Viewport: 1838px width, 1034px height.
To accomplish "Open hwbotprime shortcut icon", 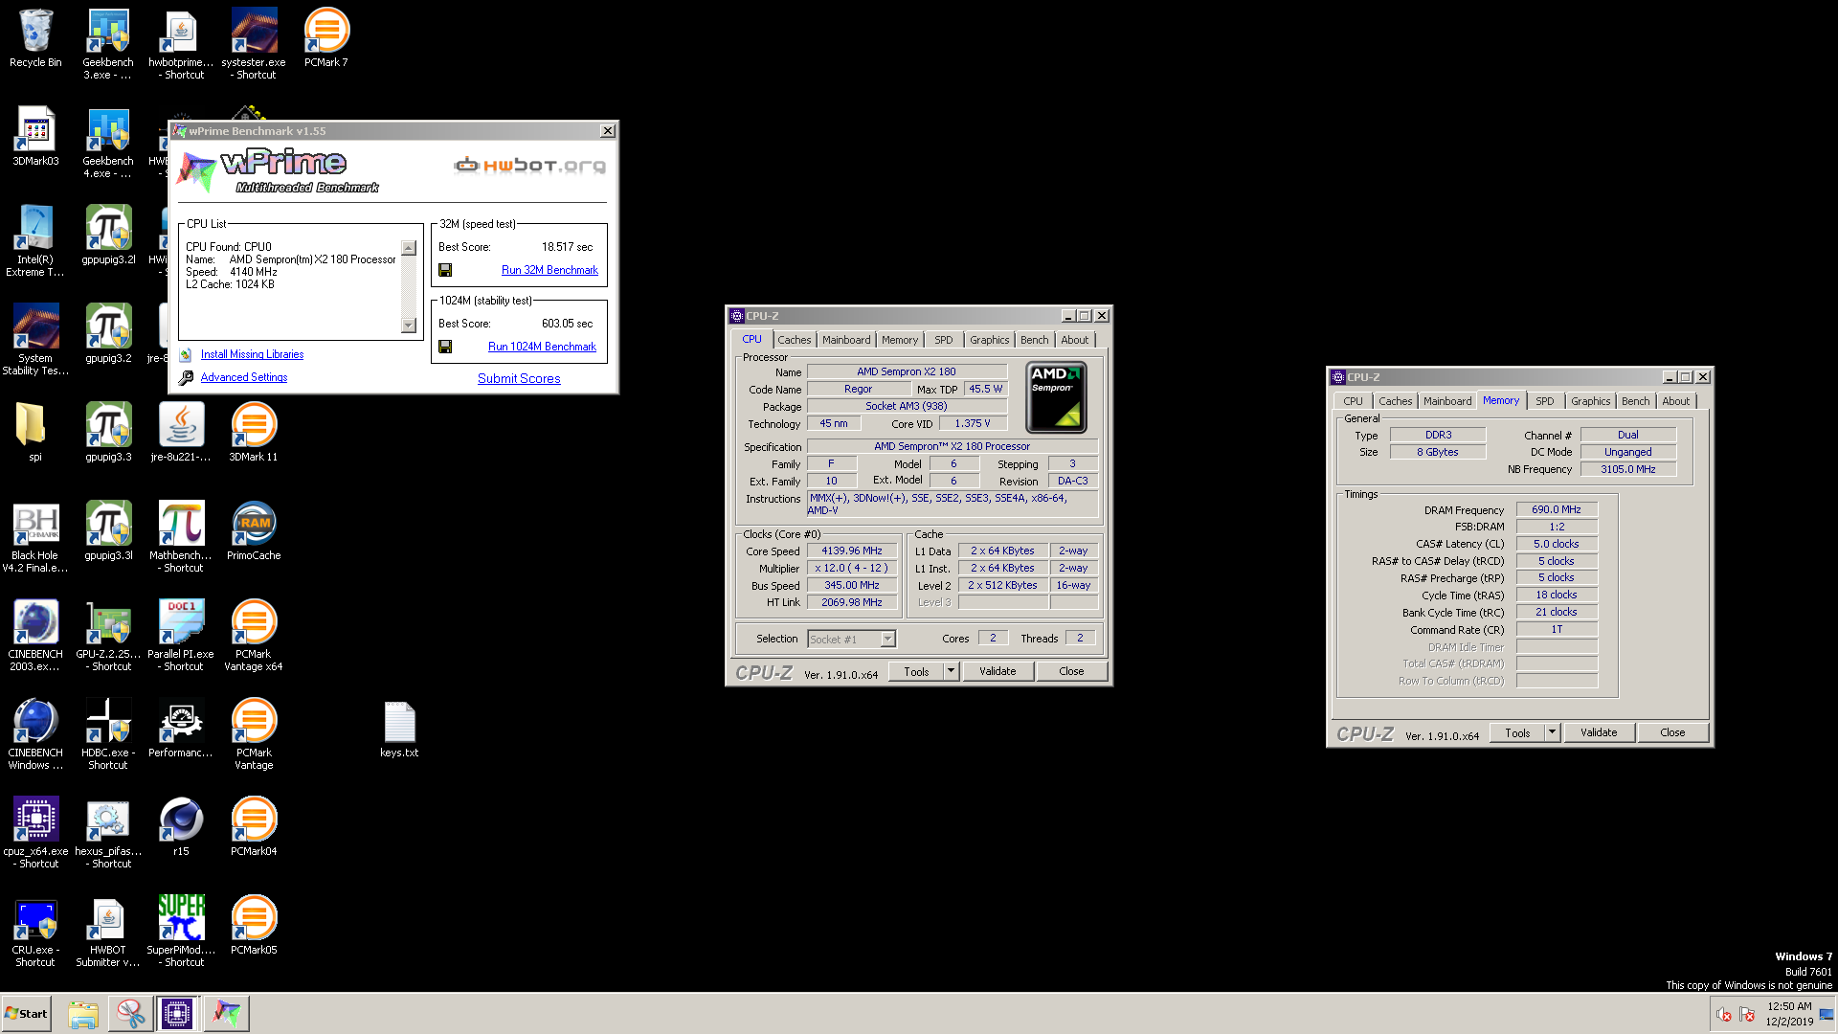I will [181, 43].
